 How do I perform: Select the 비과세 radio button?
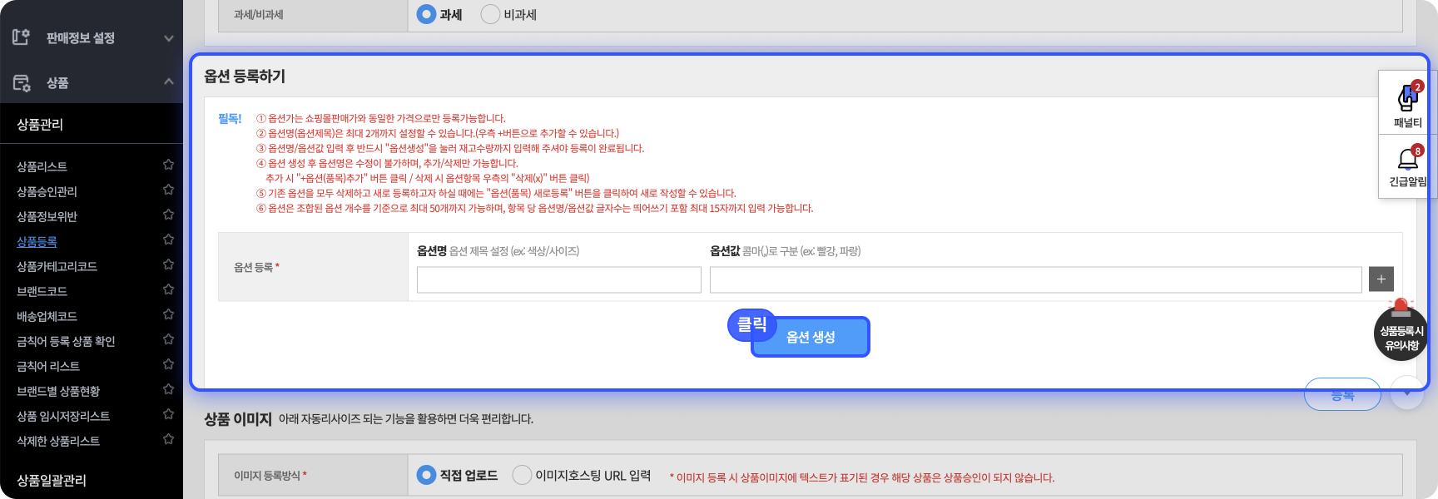(x=490, y=15)
